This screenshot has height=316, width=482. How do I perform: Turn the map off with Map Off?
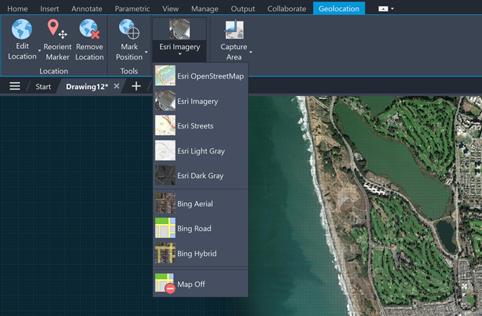click(x=200, y=283)
